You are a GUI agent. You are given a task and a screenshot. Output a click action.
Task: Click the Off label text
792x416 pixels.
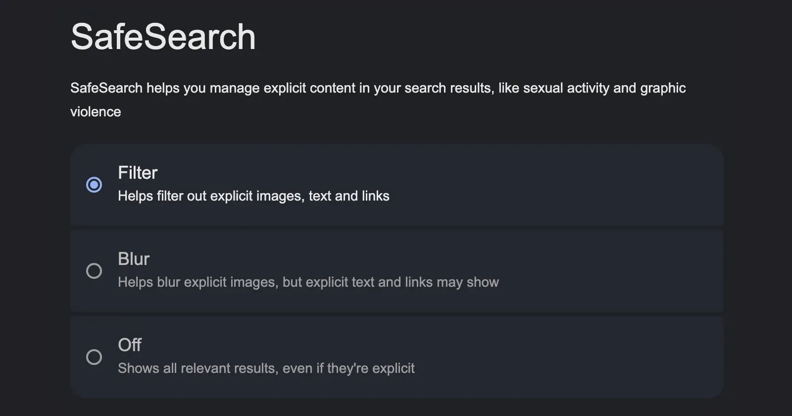click(x=129, y=345)
